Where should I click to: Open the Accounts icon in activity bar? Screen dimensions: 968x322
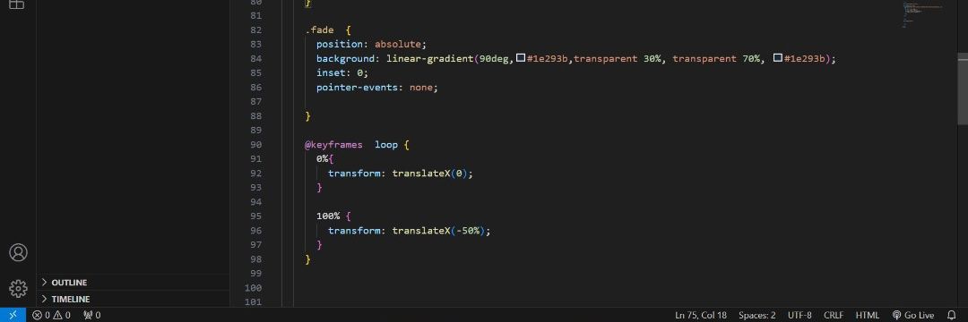[x=18, y=252]
